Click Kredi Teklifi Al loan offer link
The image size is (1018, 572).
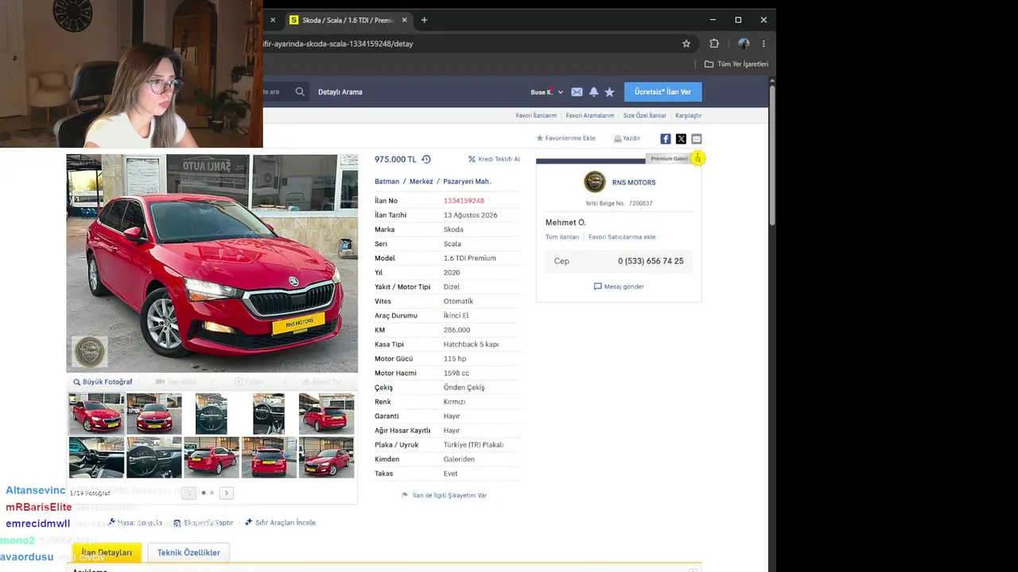(494, 159)
